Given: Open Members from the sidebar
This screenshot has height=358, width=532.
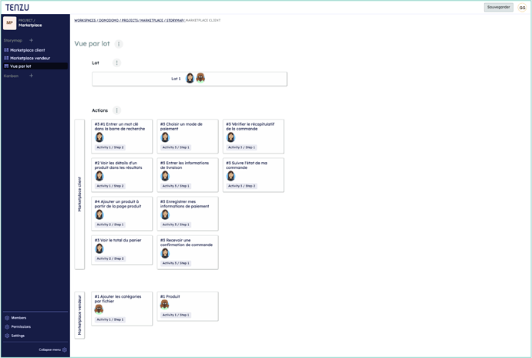Looking at the screenshot, I should [x=18, y=318].
